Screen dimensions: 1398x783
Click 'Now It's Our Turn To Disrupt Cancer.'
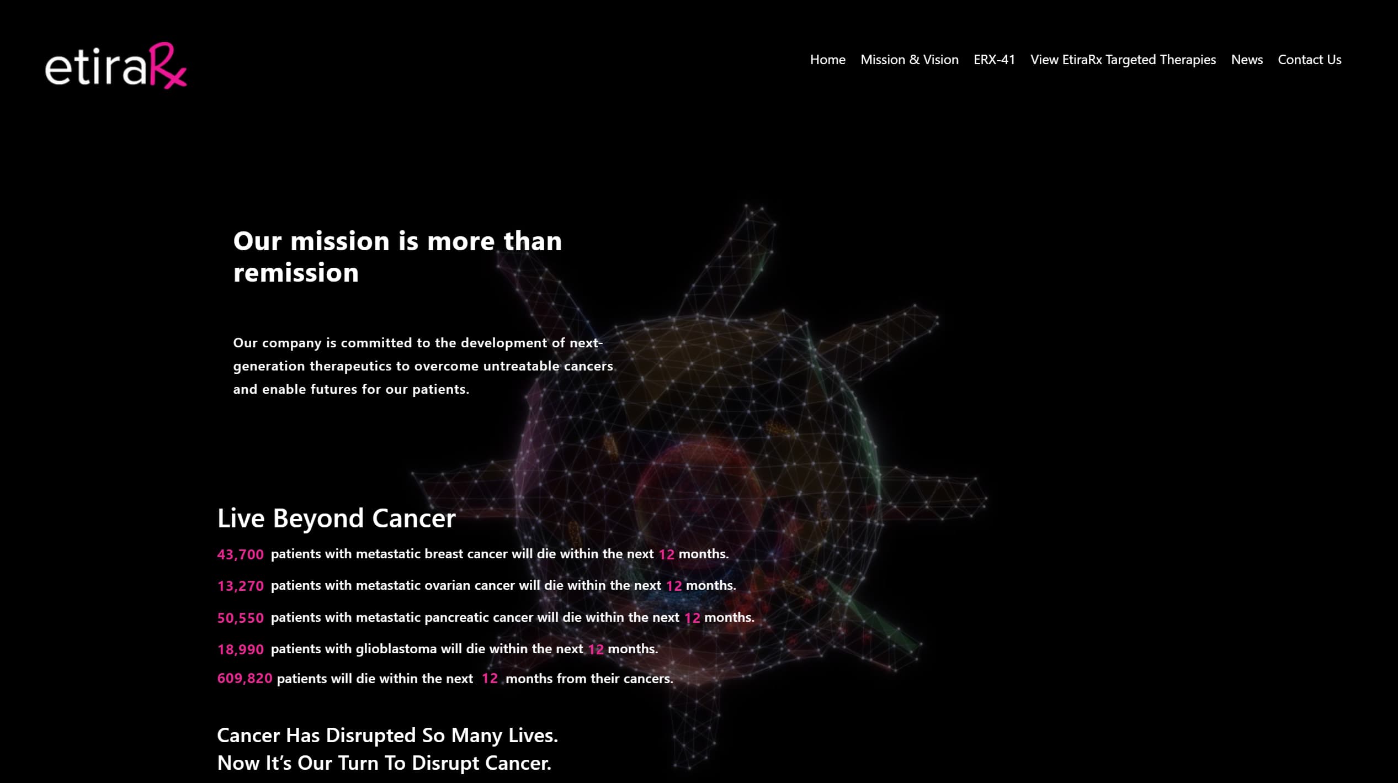tap(384, 763)
